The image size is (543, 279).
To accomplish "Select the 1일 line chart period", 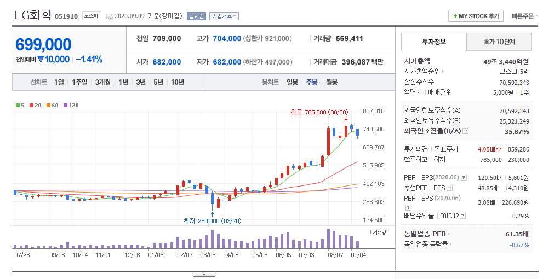I will 59,82.
